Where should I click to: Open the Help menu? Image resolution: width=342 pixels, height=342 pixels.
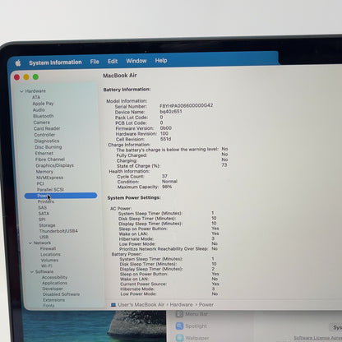pos(161,60)
